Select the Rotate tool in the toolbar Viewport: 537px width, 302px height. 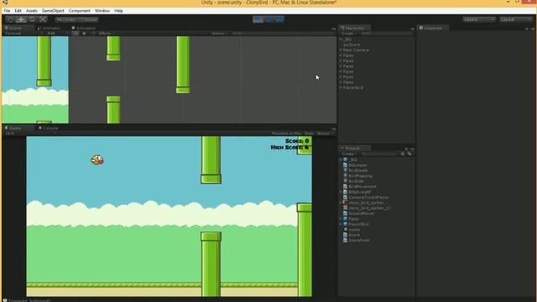(x=32, y=19)
